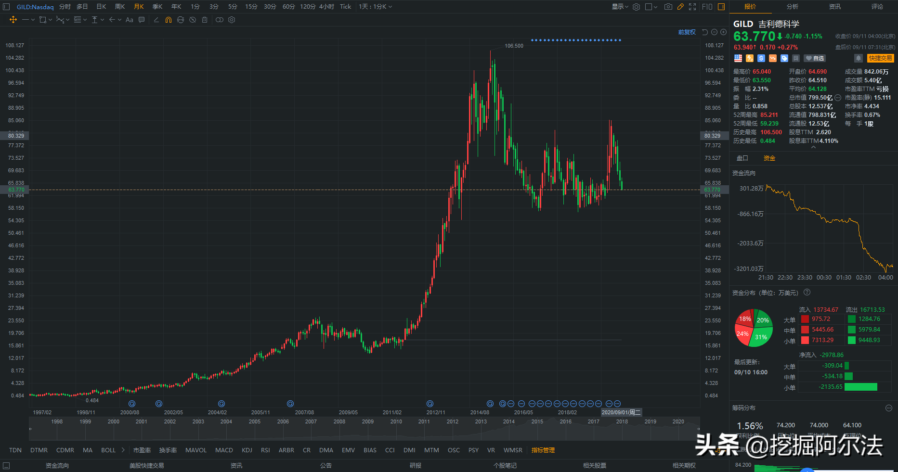This screenshot has width=898, height=472.
Task: Expand the 1天:1分K interval dropdown
Action: pyautogui.click(x=376, y=7)
